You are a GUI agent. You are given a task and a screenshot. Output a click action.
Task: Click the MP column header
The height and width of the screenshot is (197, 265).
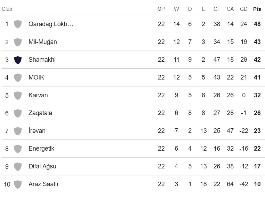161,9
